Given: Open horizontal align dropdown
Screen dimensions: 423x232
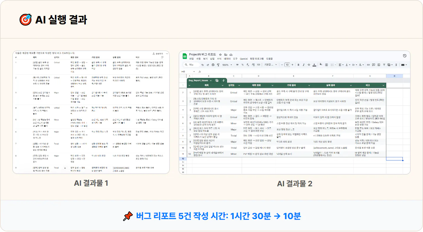Looking at the screenshot, I should click(x=341, y=65).
